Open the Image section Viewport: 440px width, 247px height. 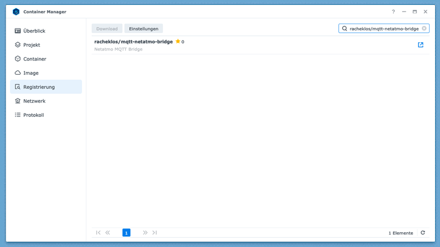(31, 73)
